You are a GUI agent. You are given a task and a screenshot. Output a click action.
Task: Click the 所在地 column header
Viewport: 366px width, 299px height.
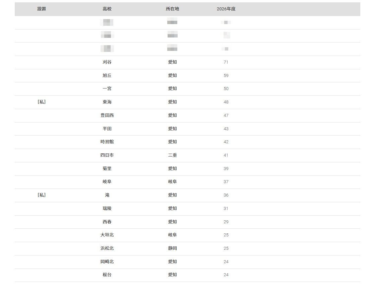pyautogui.click(x=172, y=9)
